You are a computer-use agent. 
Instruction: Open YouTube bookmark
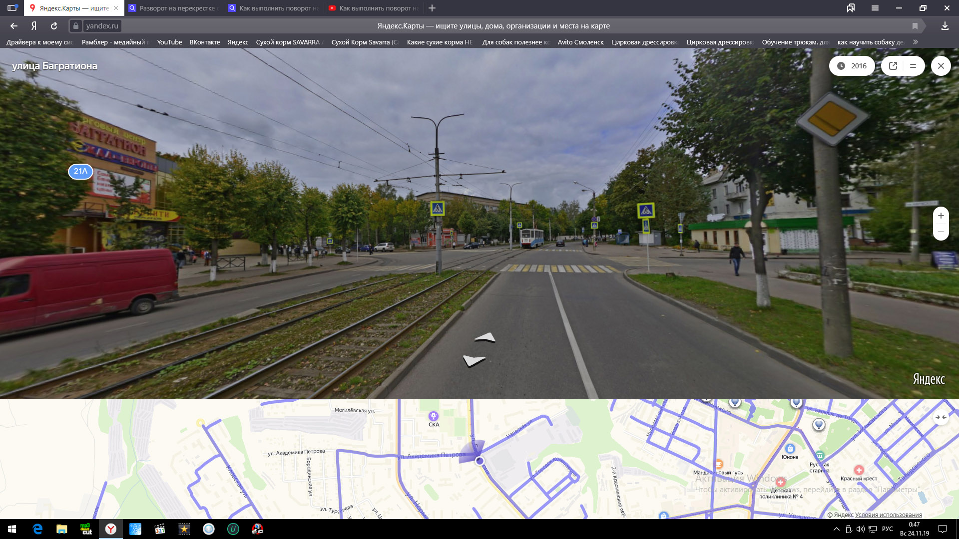pos(169,42)
